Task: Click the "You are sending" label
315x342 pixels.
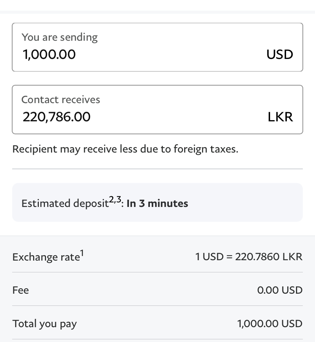Action: (x=60, y=37)
